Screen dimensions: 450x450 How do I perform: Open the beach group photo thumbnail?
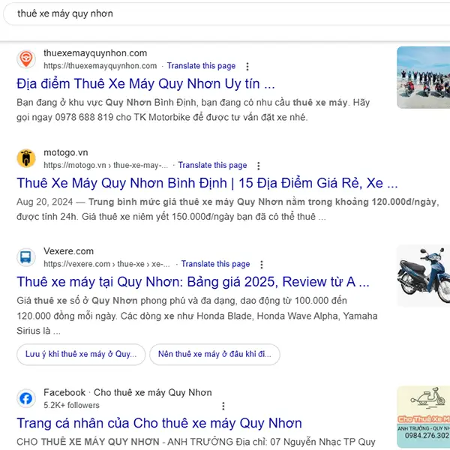pos(423,77)
